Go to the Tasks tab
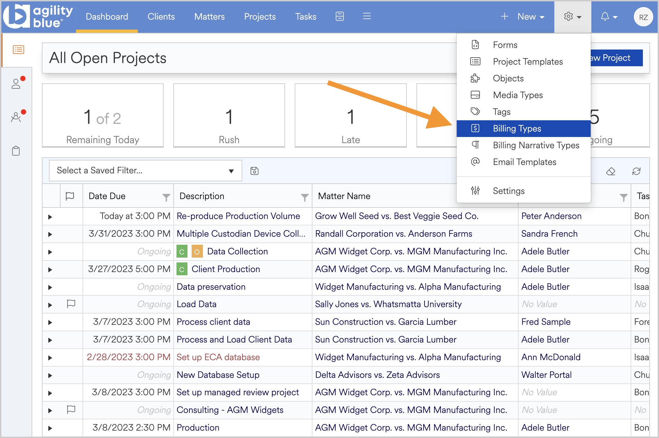This screenshot has height=438, width=659. click(306, 17)
